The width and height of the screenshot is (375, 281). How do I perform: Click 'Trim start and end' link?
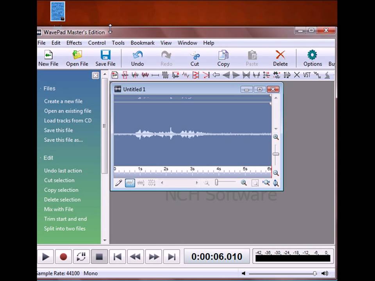[x=65, y=219]
